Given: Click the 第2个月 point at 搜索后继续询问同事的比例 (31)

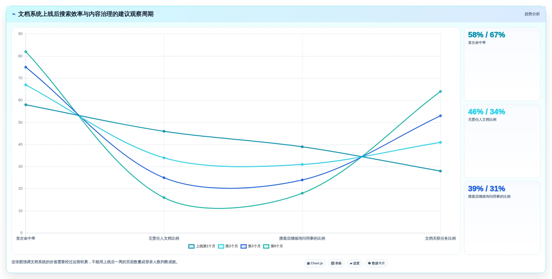Looking at the screenshot, I should tap(302, 164).
